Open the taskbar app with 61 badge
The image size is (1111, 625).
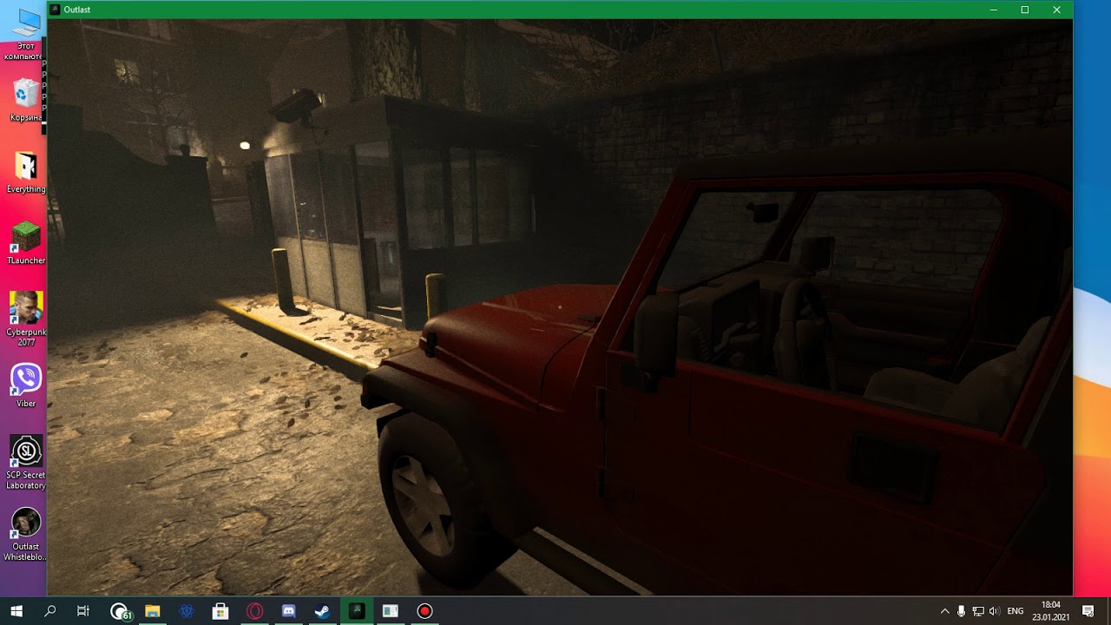[120, 611]
